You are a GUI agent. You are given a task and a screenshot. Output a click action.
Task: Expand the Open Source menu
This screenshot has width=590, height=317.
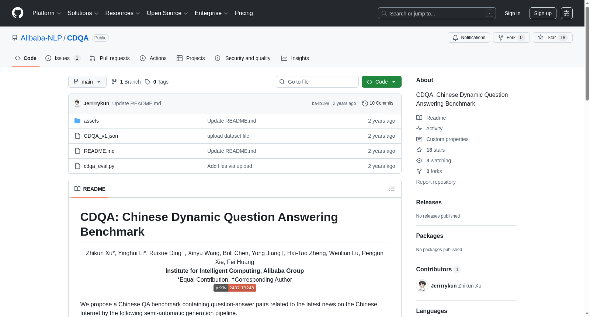click(x=167, y=13)
